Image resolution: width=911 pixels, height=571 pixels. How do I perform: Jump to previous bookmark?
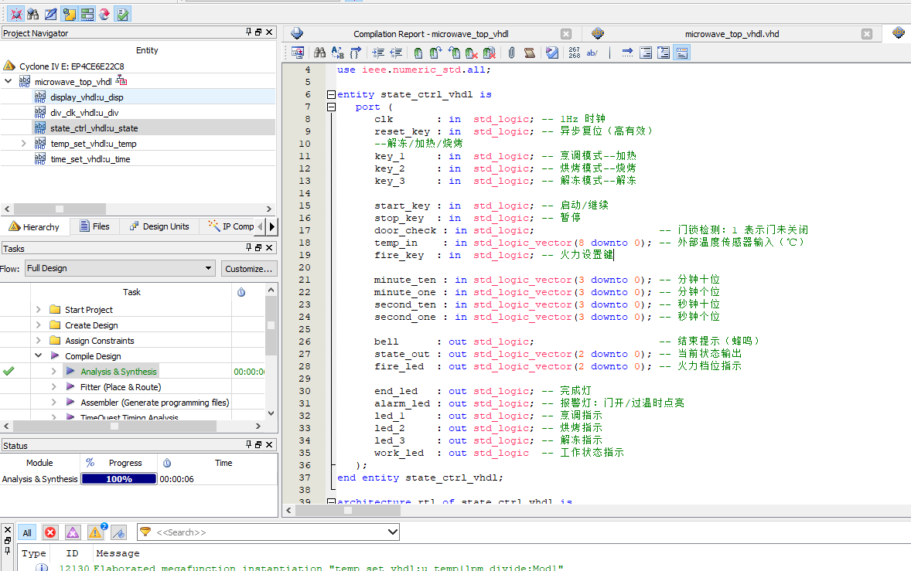point(454,53)
